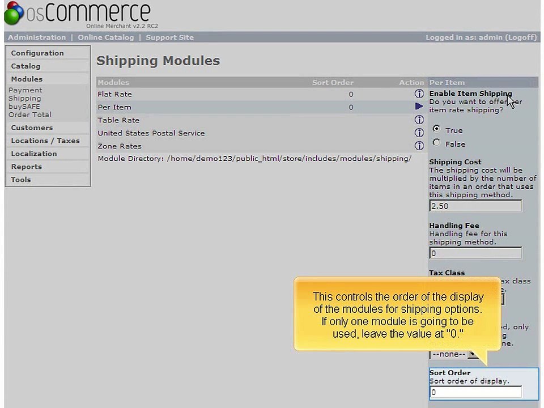Open the --none-- shipping zone dropdown
Screen dimensions: 544x408
(454, 354)
